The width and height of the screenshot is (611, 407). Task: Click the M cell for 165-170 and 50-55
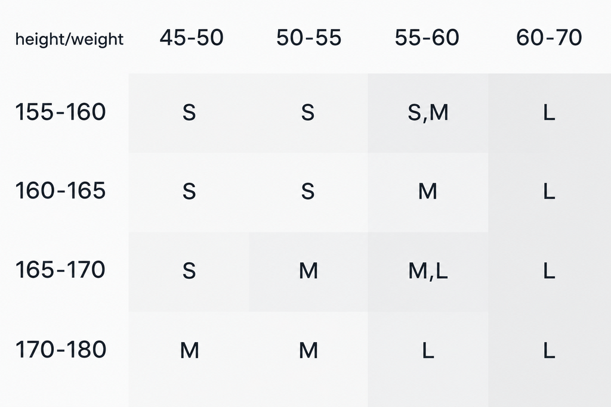308,271
